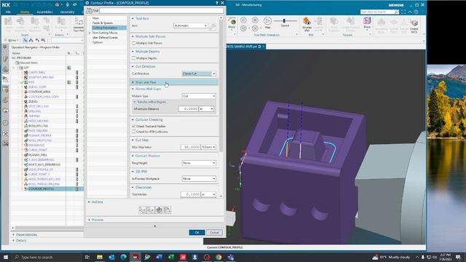Screen dimensions: 466x262
Task: Click the full screen icon in NX title area
Action: click(x=403, y=12)
